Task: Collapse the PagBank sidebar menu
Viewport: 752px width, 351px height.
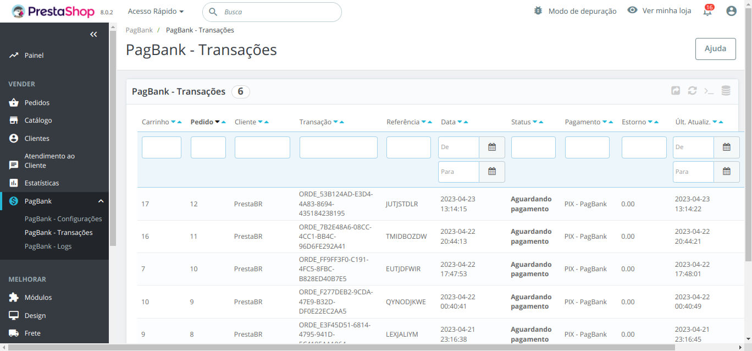Action: [x=101, y=201]
